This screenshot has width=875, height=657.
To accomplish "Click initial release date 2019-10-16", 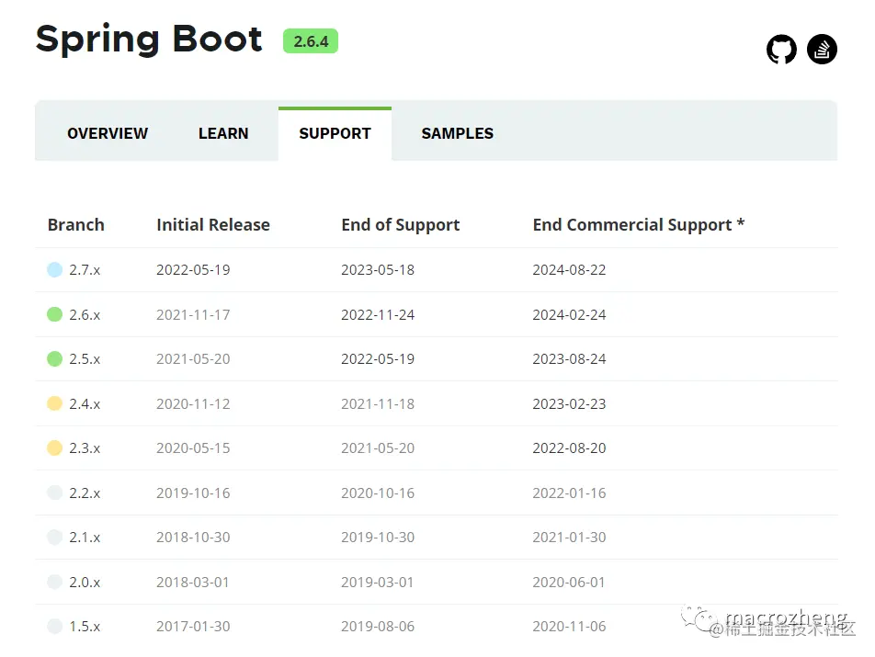I will 193,493.
